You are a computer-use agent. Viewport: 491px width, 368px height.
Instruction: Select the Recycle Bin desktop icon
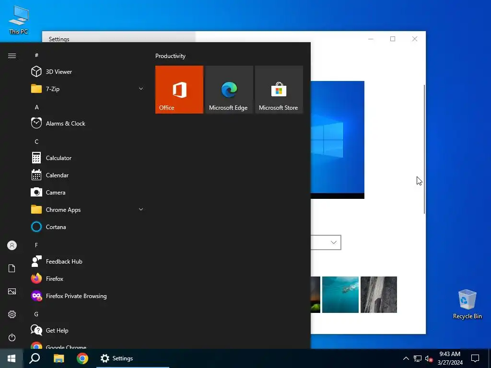click(467, 304)
